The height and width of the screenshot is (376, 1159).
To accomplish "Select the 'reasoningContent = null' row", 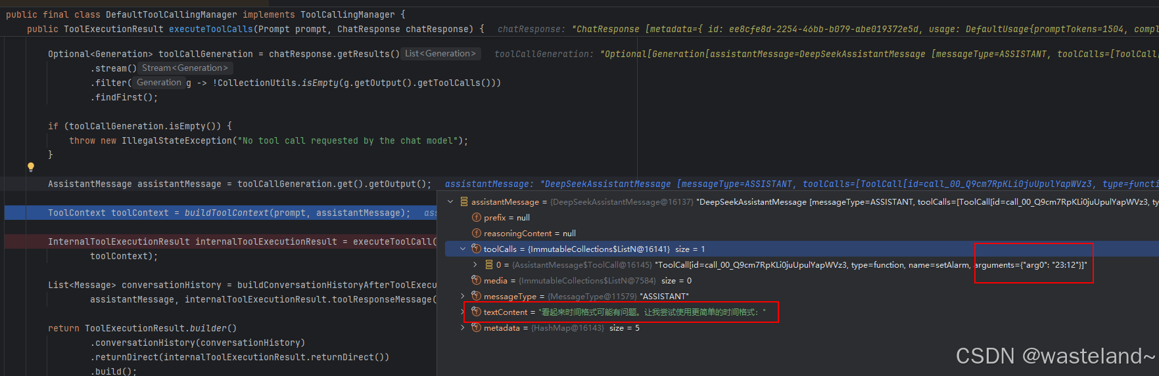I will point(802,233).
